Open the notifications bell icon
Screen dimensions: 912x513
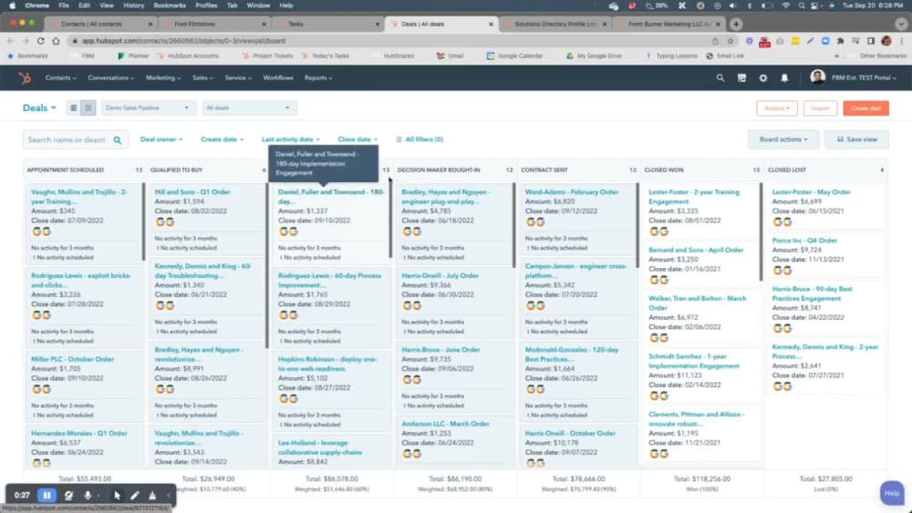point(784,77)
